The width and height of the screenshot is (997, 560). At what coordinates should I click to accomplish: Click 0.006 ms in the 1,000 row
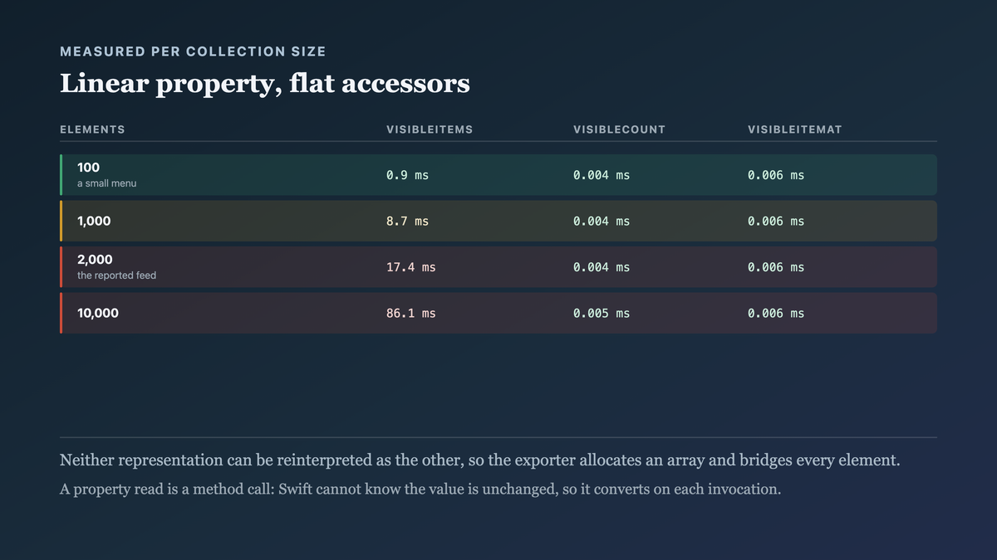pos(776,222)
